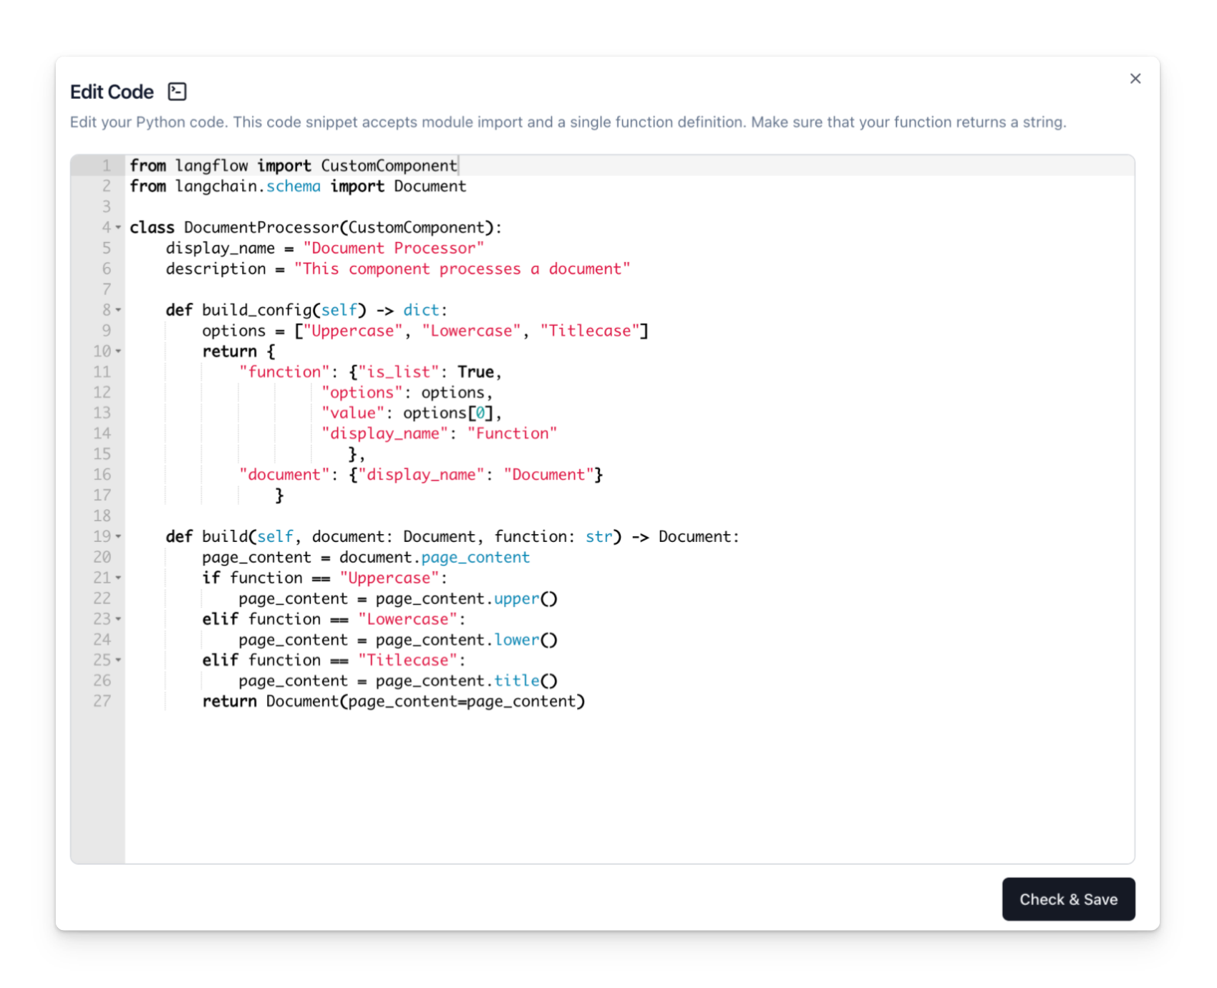Click the "Function" string on line 14
The width and height of the screenshot is (1217, 988).
(513, 434)
